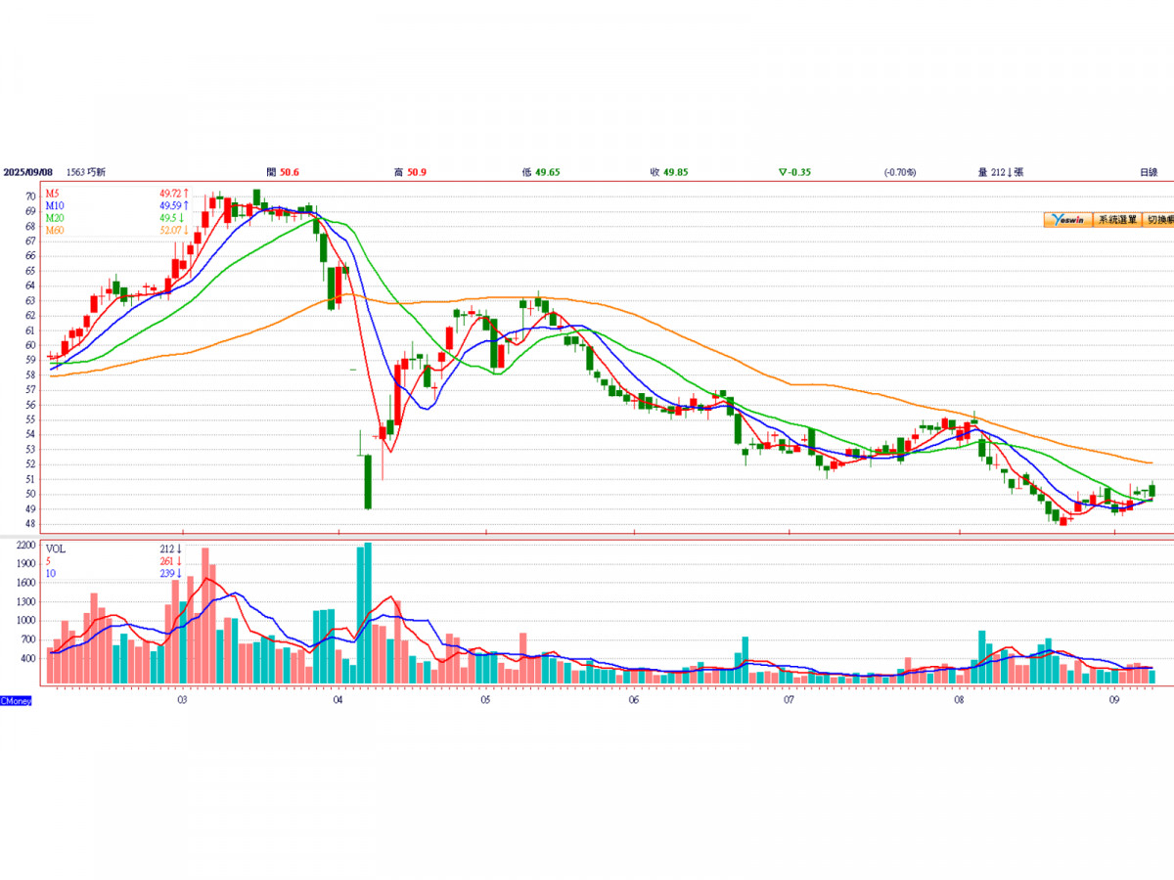Click the CMoney link in the bottom corner

tap(16, 701)
